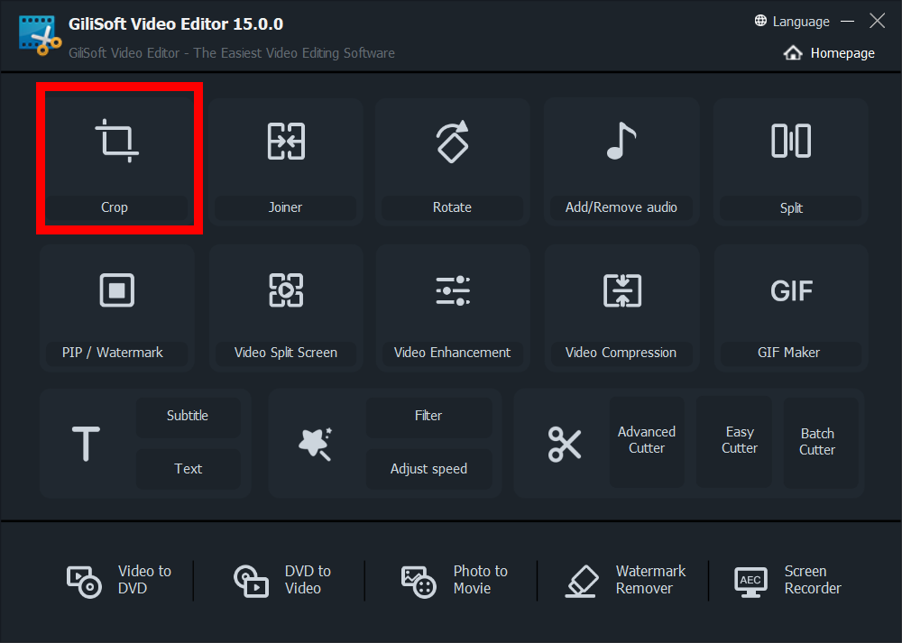Open the Video Compression icon
902x643 pixels.
621,290
